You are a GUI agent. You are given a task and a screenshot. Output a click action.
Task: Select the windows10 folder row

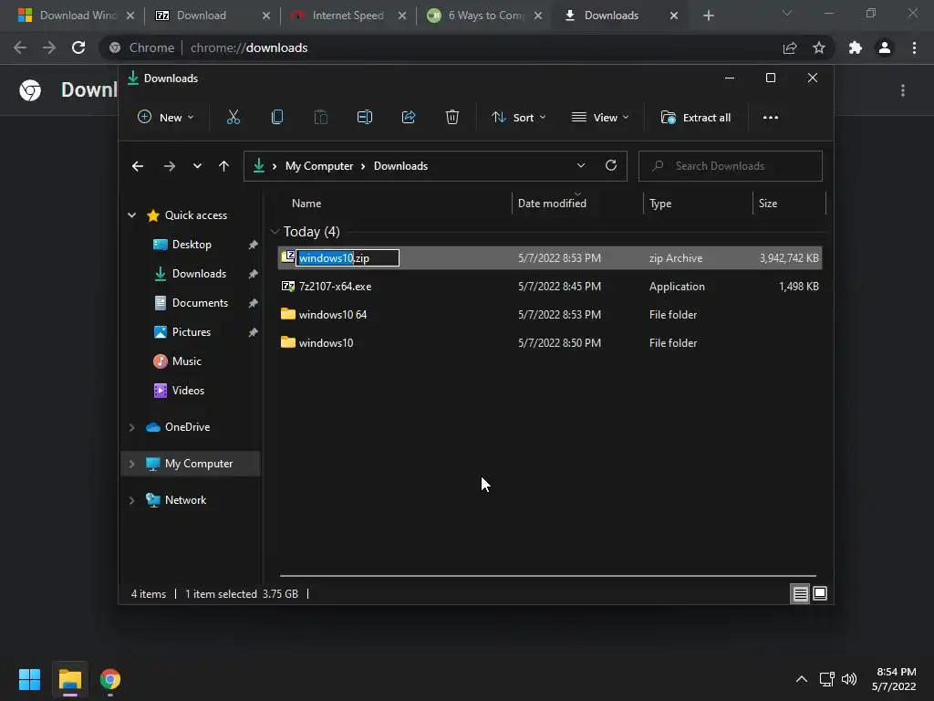point(550,343)
